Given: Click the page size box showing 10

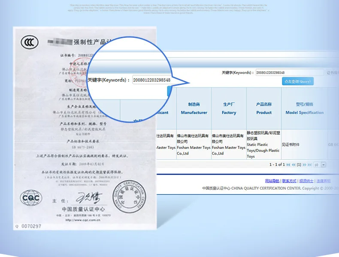Looking at the screenshot, I should tap(317, 165).
